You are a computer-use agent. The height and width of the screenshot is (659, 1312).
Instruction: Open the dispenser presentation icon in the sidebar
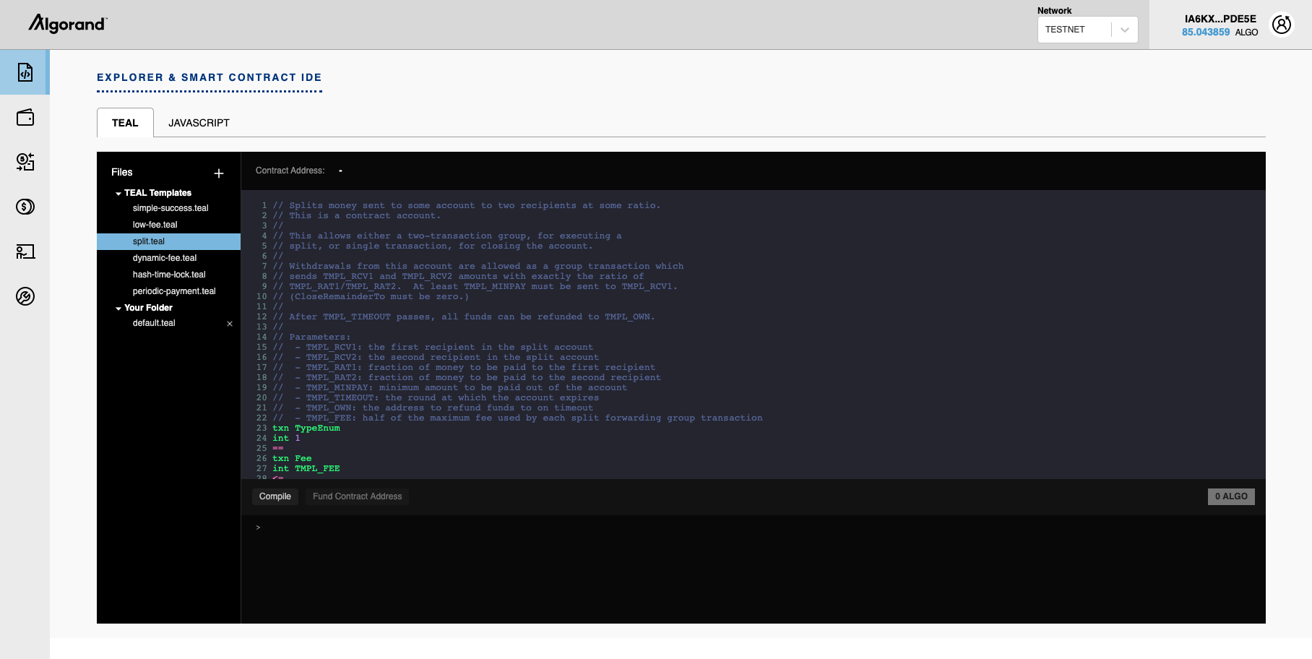[x=25, y=252]
